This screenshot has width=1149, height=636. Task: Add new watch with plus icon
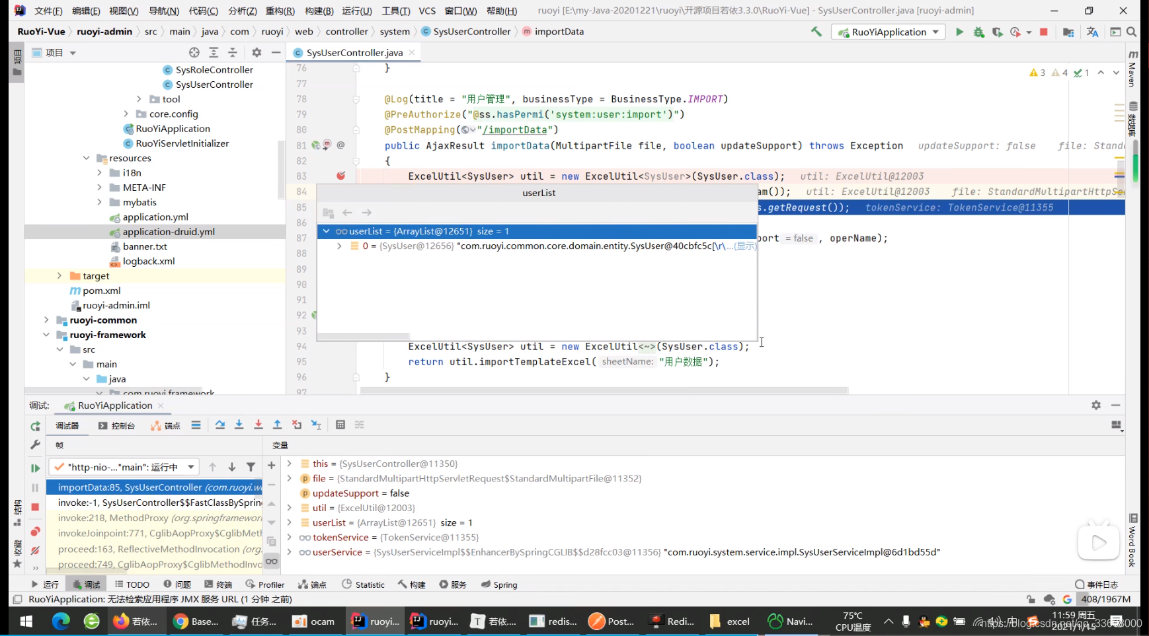pos(271,466)
